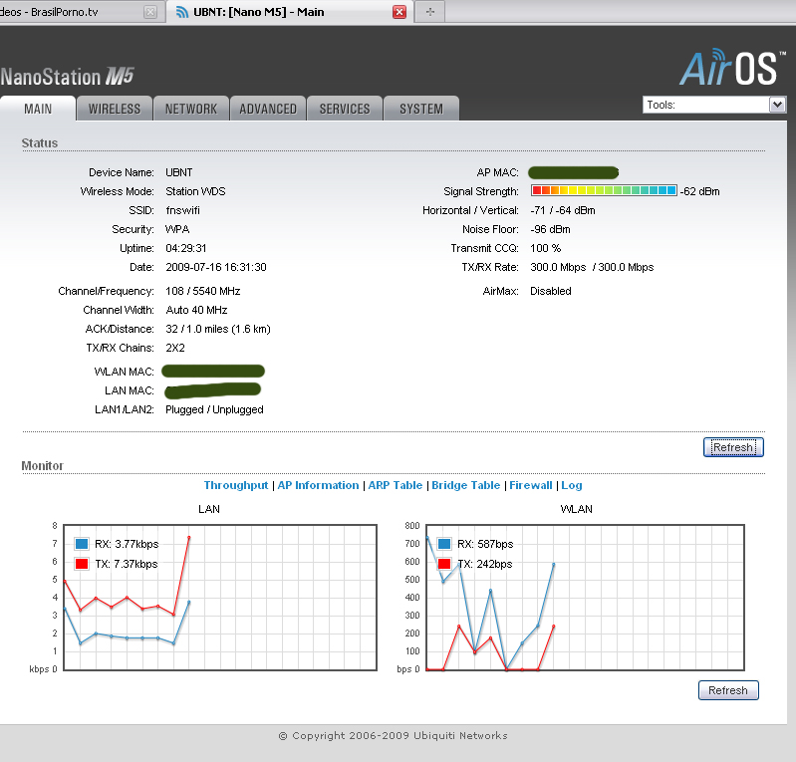Click the Uptime value 04:29:31
Viewport: 796px width, 762px height.
(186, 248)
